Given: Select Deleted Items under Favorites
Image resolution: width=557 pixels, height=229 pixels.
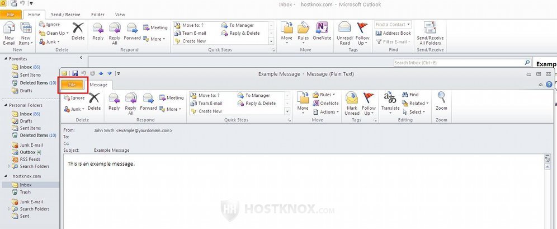Looking at the screenshot, I should [34, 83].
